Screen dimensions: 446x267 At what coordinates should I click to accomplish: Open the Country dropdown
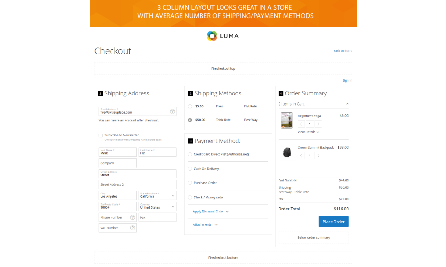pos(158,207)
